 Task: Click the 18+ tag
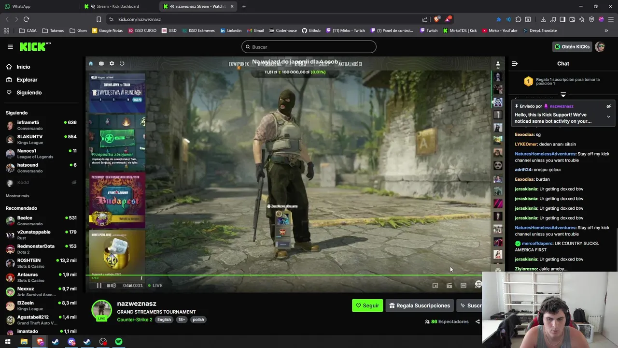[x=182, y=319]
